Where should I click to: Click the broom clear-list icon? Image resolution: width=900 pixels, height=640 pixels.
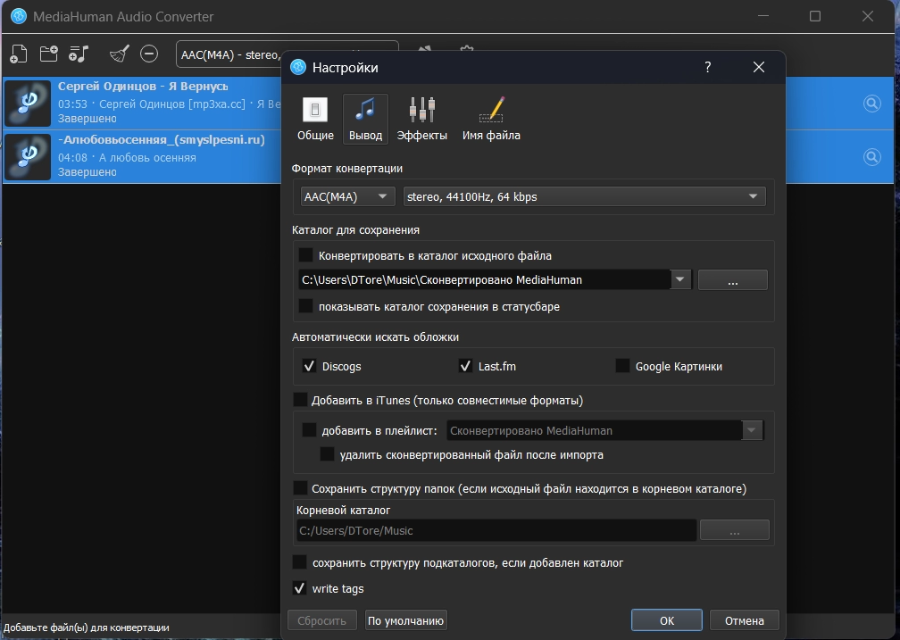pyautogui.click(x=119, y=54)
